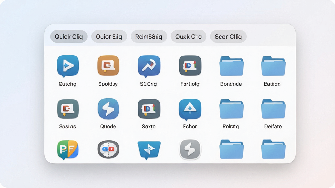Image resolution: width=335 pixels, height=188 pixels.
Task: Switch to the RelmS&iiq tab
Action: click(x=149, y=37)
